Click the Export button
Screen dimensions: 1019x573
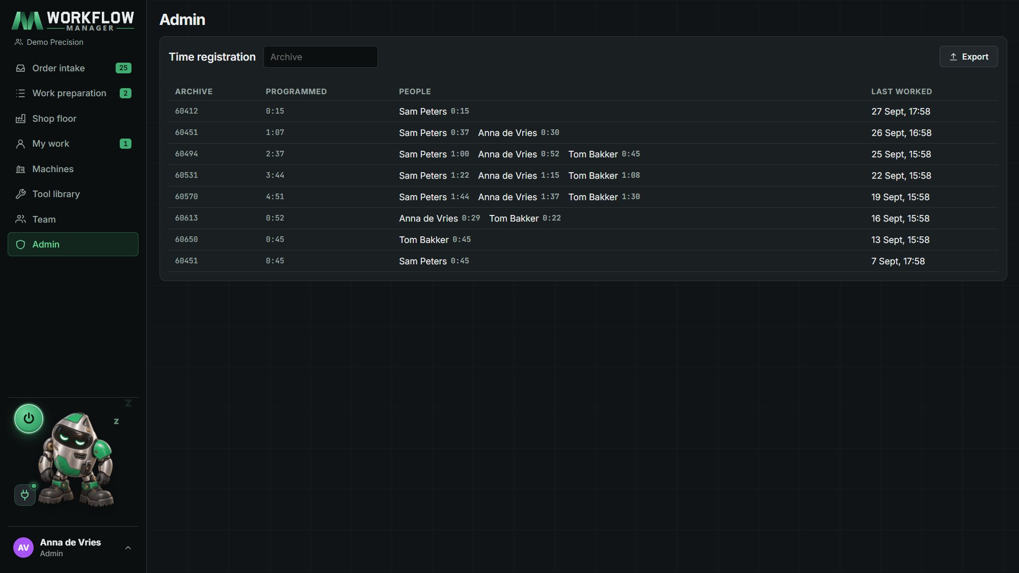pos(969,57)
